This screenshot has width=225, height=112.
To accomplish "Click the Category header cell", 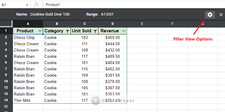I will [x=57, y=31].
